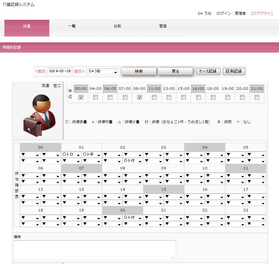
Task: Click the user avatar with briefcase image
Action: click(38, 112)
